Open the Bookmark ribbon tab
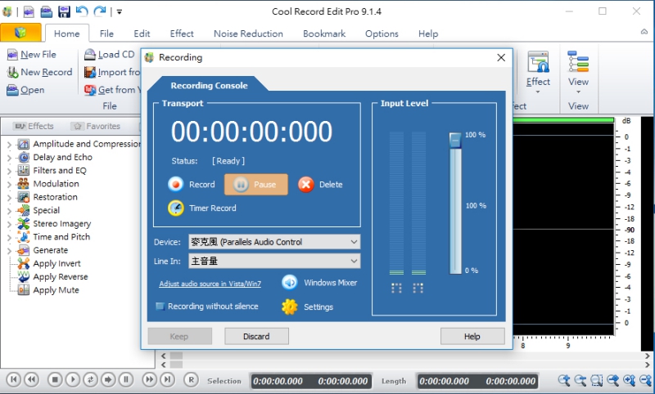 point(323,34)
